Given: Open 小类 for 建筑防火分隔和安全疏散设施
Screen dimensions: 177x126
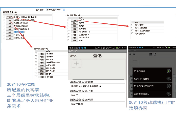Looking at the screenshot, I should [9, 17].
